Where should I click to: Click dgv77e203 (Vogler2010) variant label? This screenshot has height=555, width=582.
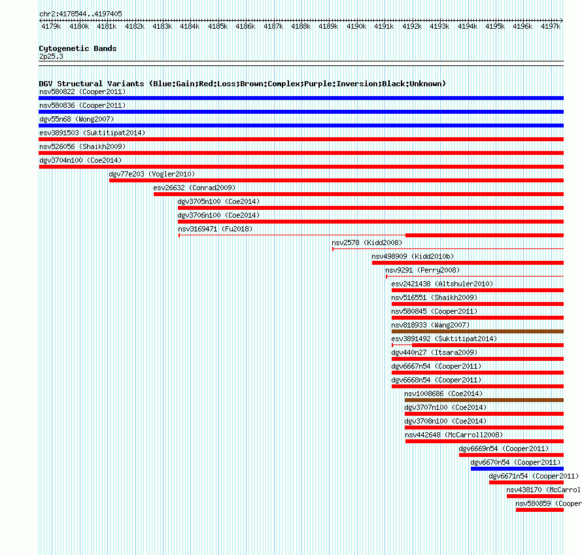[152, 174]
